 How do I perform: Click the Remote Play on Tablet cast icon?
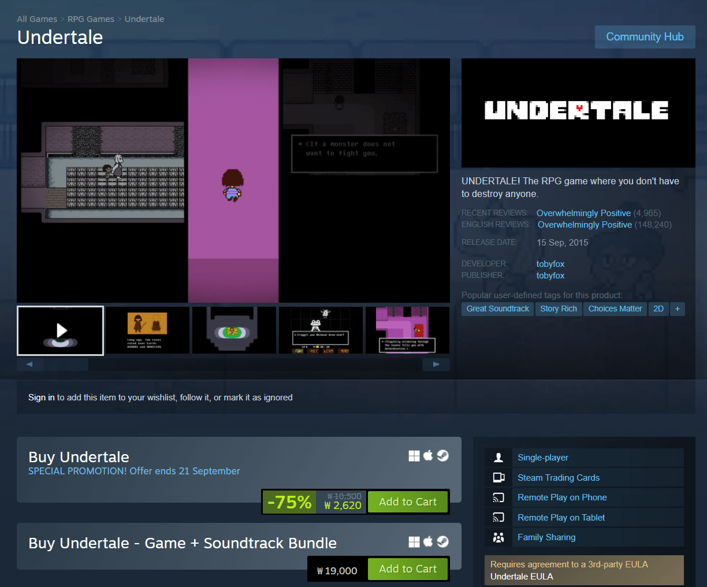pyautogui.click(x=498, y=518)
